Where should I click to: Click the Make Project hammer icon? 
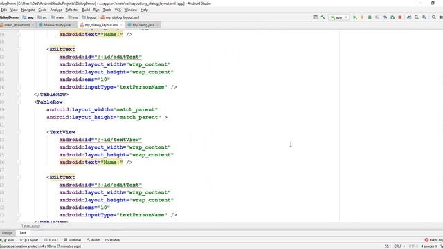(323, 17)
